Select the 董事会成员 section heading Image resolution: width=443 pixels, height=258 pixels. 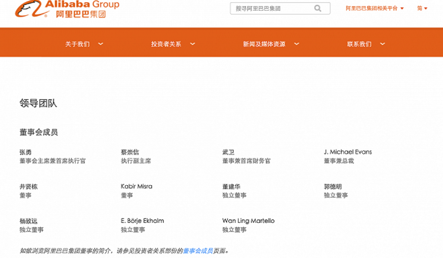39,132
